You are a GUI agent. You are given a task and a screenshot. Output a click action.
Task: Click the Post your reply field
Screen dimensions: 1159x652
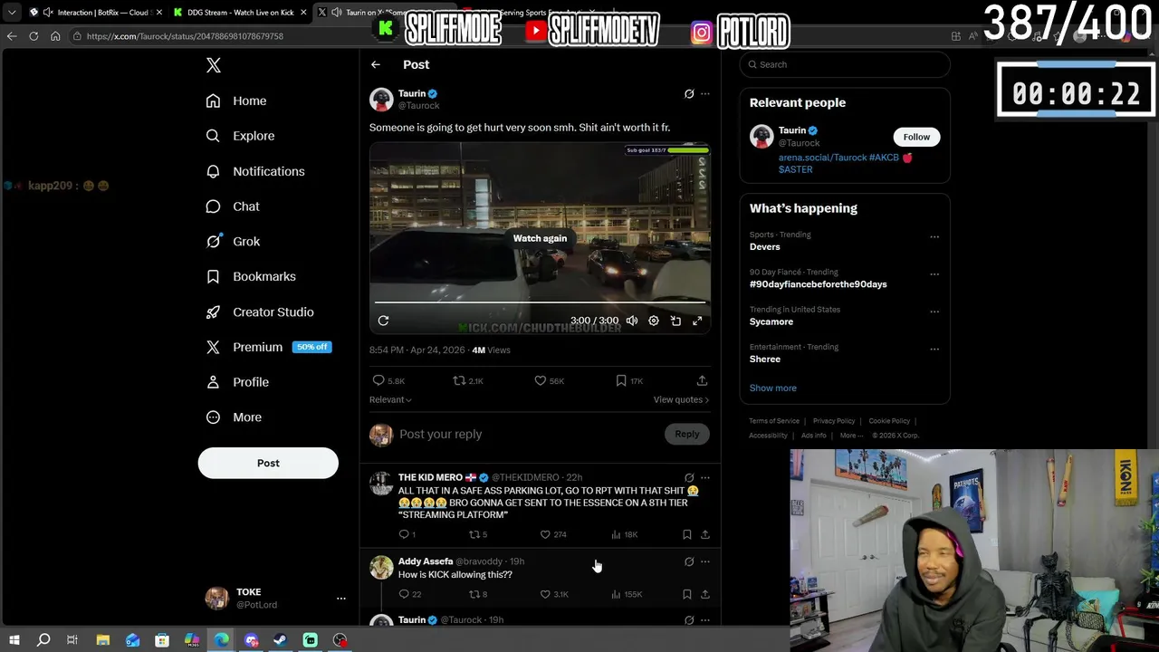tap(530, 435)
